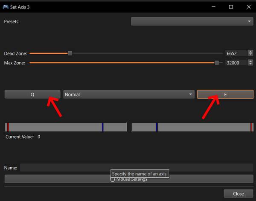The image size is (256, 201).
Task: Click the Name input field
Action: pos(137,168)
